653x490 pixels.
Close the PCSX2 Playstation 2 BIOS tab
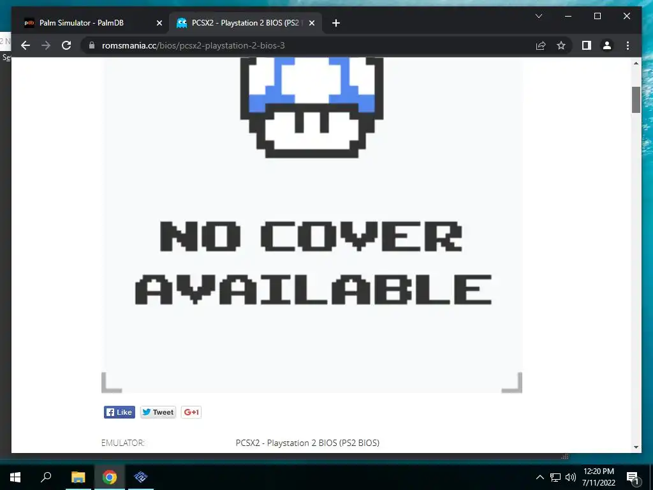coord(311,23)
